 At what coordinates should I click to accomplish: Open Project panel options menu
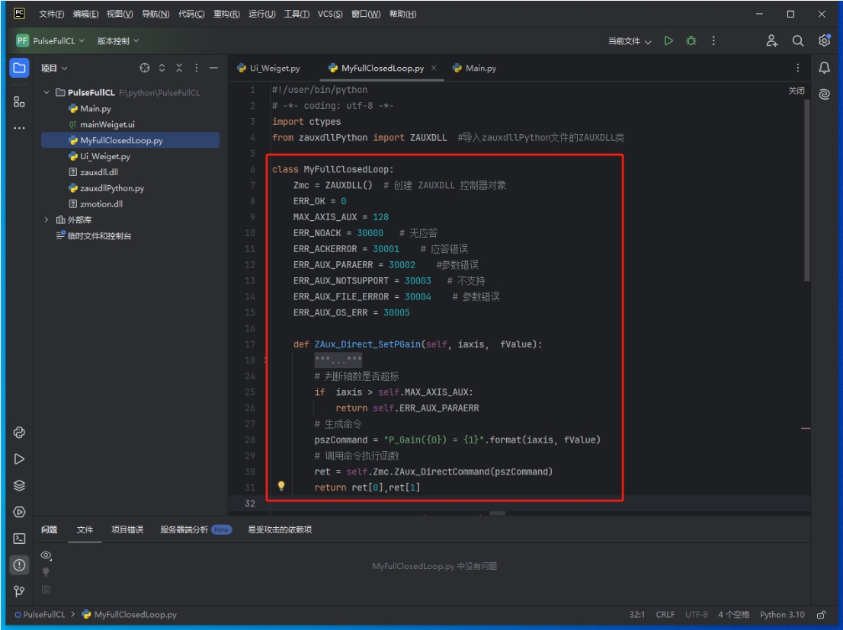pyautogui.click(x=196, y=68)
